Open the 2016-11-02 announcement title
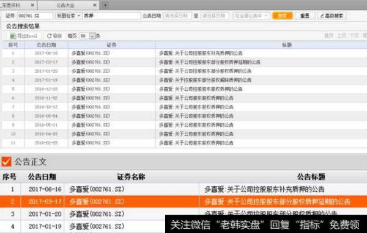 (196, 98)
